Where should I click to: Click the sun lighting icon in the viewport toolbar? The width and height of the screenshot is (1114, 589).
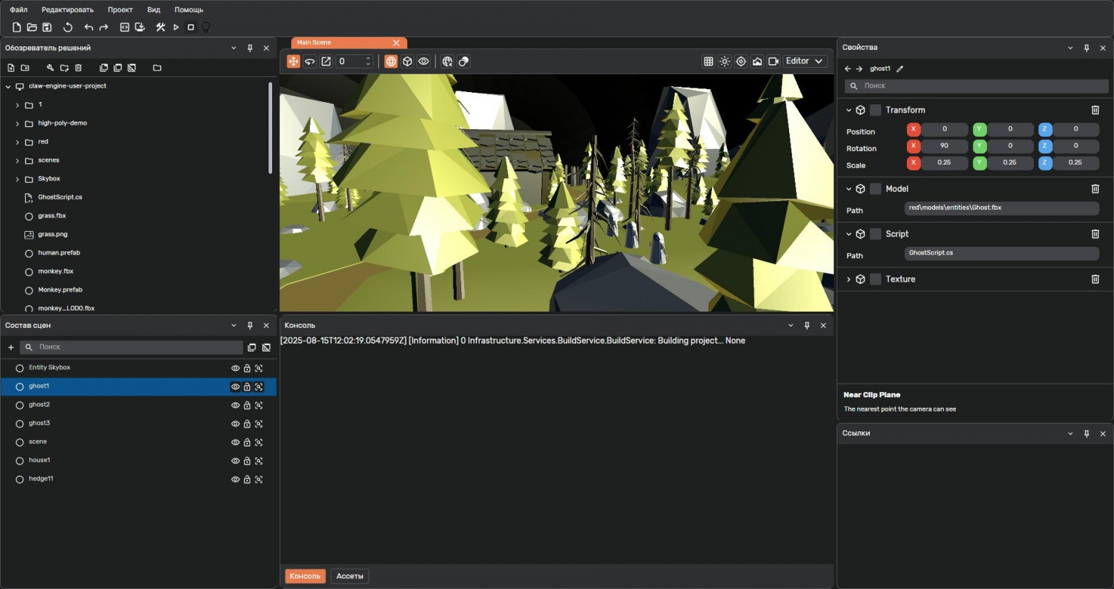coord(725,61)
